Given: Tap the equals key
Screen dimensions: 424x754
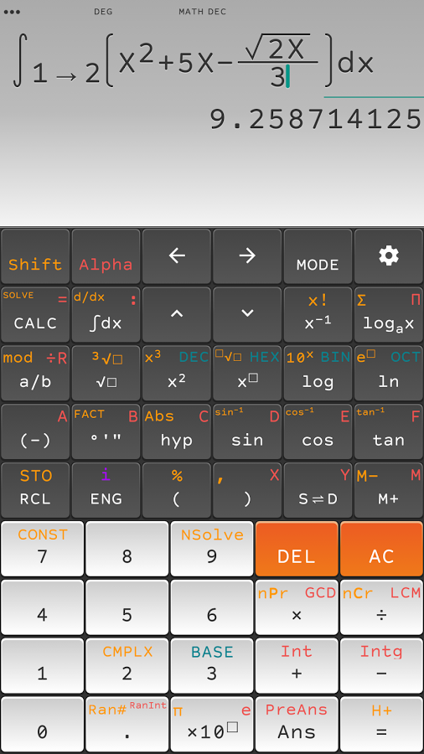Looking at the screenshot, I should coord(381,725).
